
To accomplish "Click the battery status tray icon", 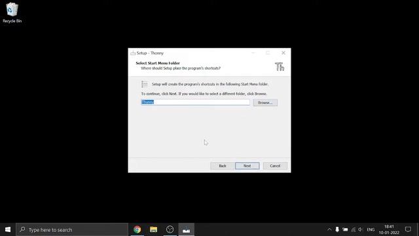I will click(x=345, y=229).
